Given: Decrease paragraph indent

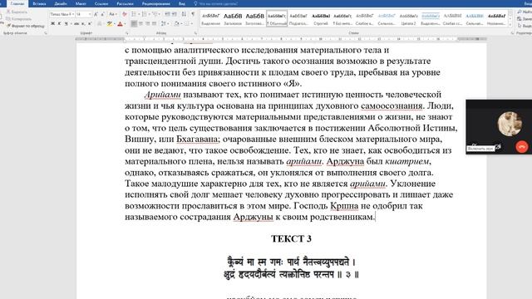Looking at the screenshot, I should pos(167,14).
